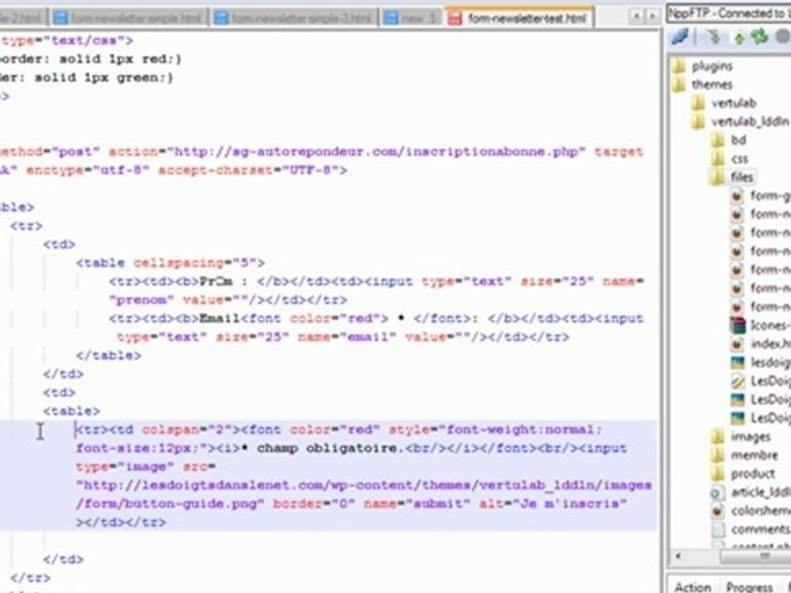Click the files folder icon
Viewport: 791px width, 593px height.
(x=718, y=177)
